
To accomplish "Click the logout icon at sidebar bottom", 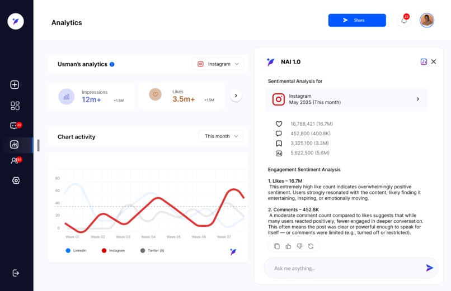I will point(16,273).
